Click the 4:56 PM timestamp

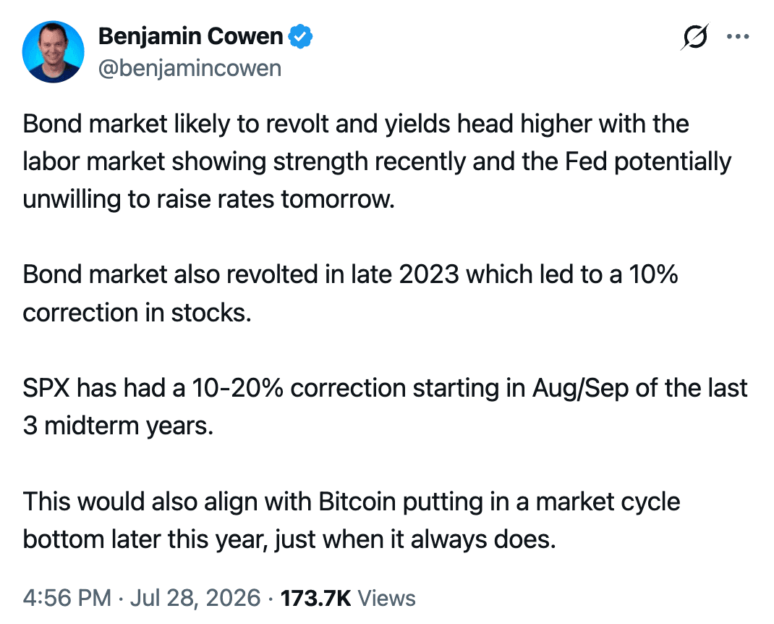point(67,598)
